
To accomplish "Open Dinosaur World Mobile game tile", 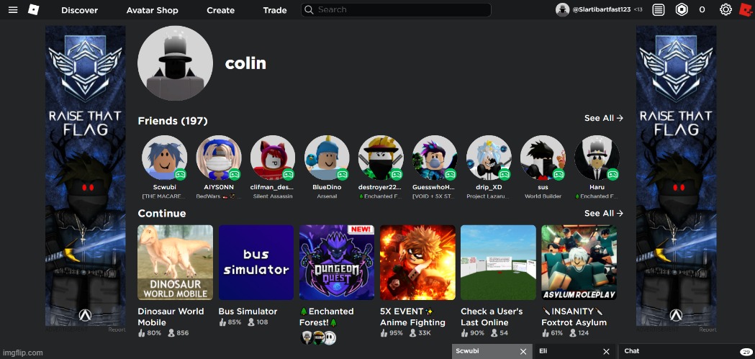I will 176,263.
